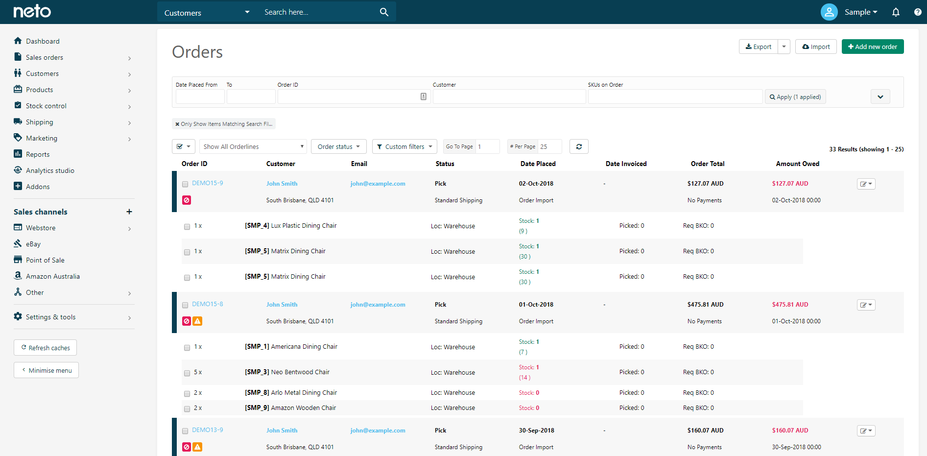This screenshot has width=927, height=456.
Task: Open the Customers search scope dropdown
Action: (x=207, y=12)
